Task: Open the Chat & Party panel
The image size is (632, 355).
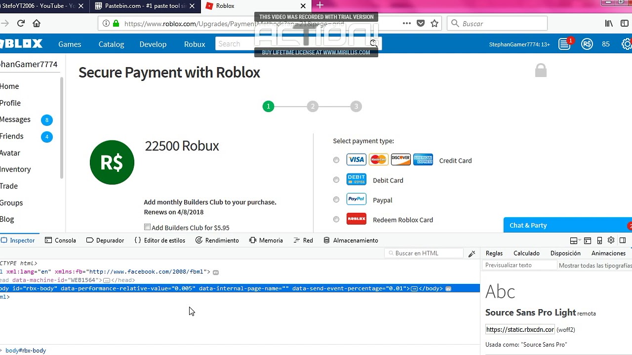Action: 568,225
